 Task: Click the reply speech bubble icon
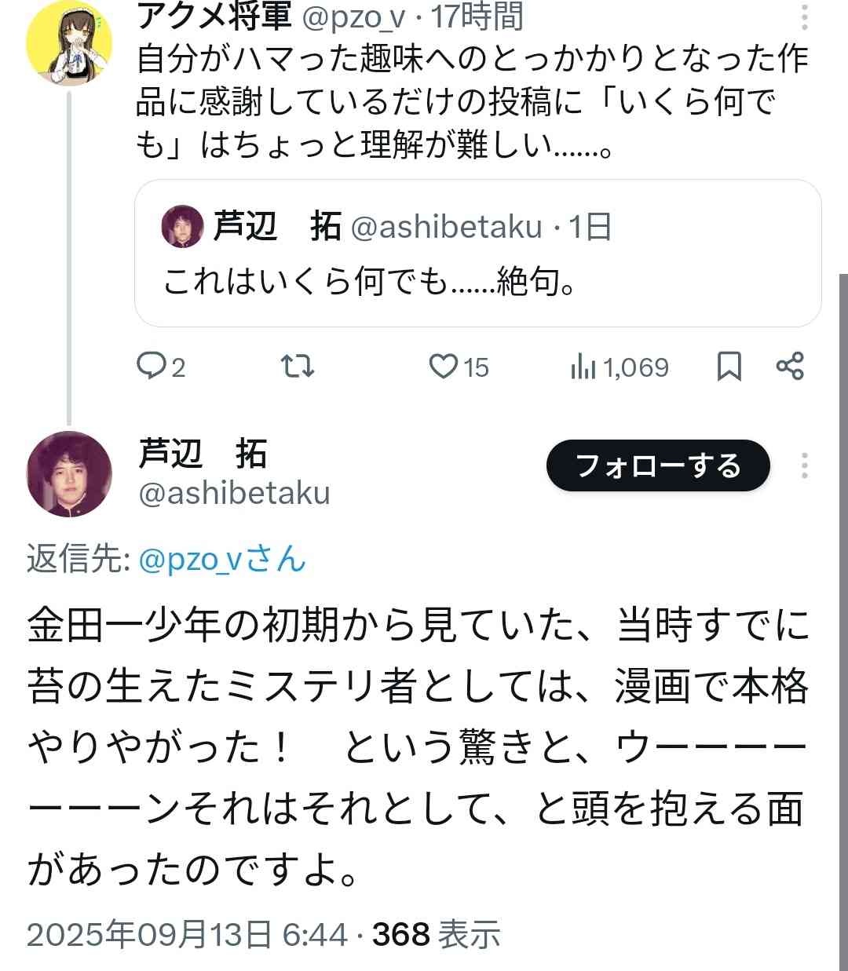tap(150, 366)
